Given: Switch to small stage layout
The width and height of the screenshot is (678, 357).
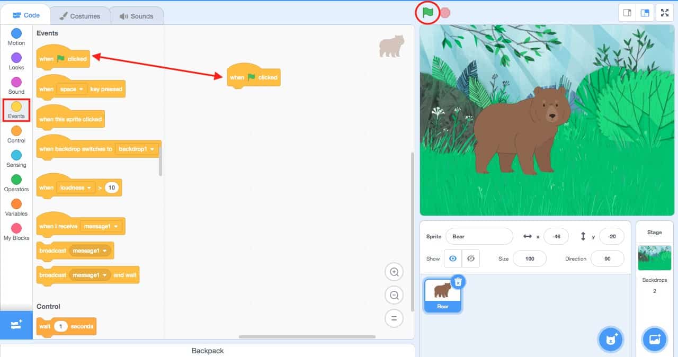Looking at the screenshot, I should tap(627, 13).
